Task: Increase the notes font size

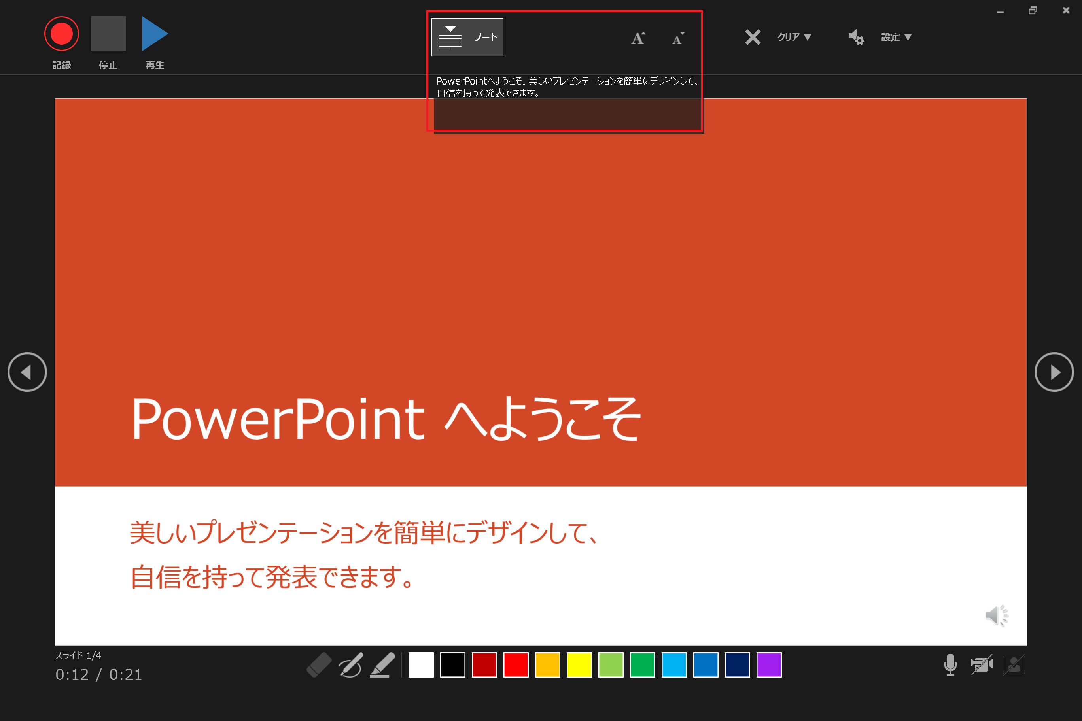Action: pyautogui.click(x=638, y=38)
